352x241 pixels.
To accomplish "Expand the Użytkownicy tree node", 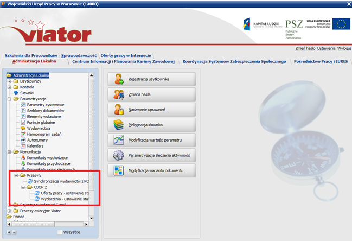I will [9, 81].
